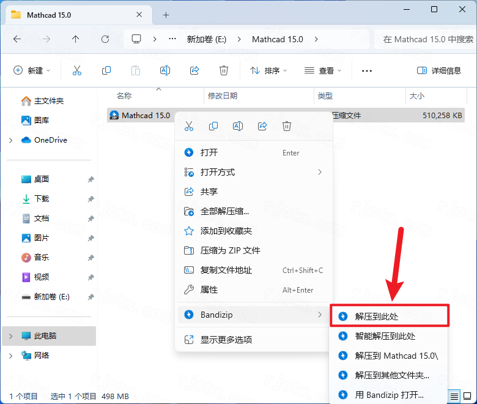Choose 全部解压缩 from context menu
The height and width of the screenshot is (404, 477).
coord(224,211)
